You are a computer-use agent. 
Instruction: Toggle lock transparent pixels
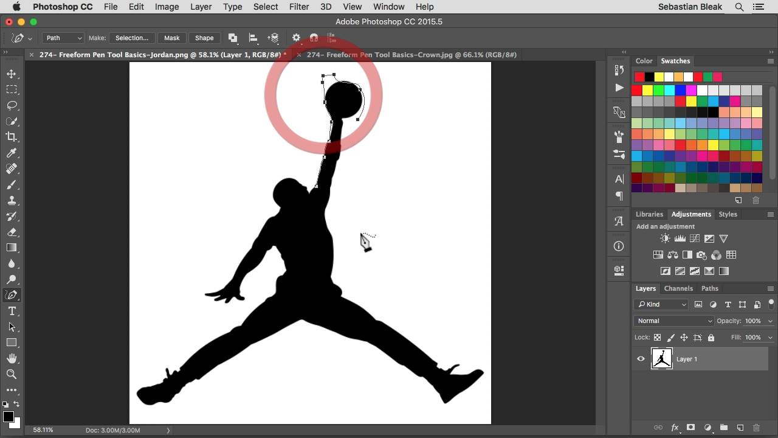coord(657,338)
